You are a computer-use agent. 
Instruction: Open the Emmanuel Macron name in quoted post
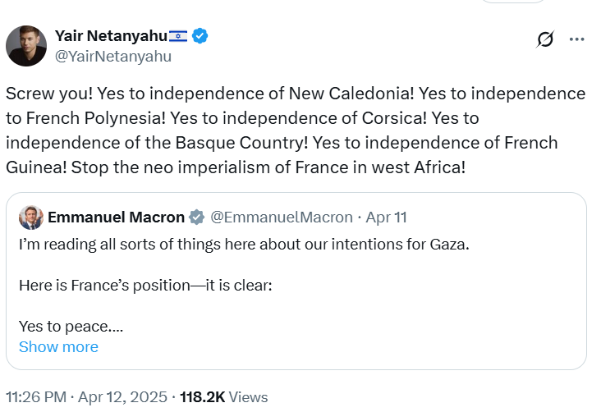coord(116,217)
